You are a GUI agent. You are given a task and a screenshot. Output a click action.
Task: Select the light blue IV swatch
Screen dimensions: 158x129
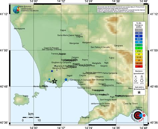tap(139, 42)
